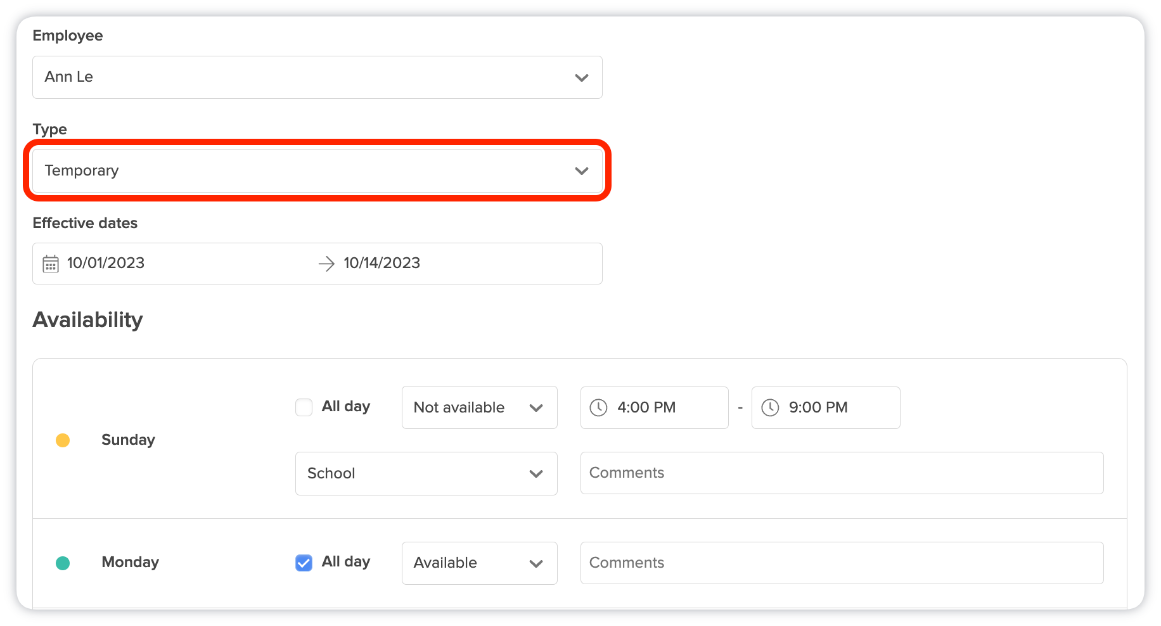Expand Sunday's Not available status dropdown
1161x626 pixels.
pyautogui.click(x=479, y=407)
